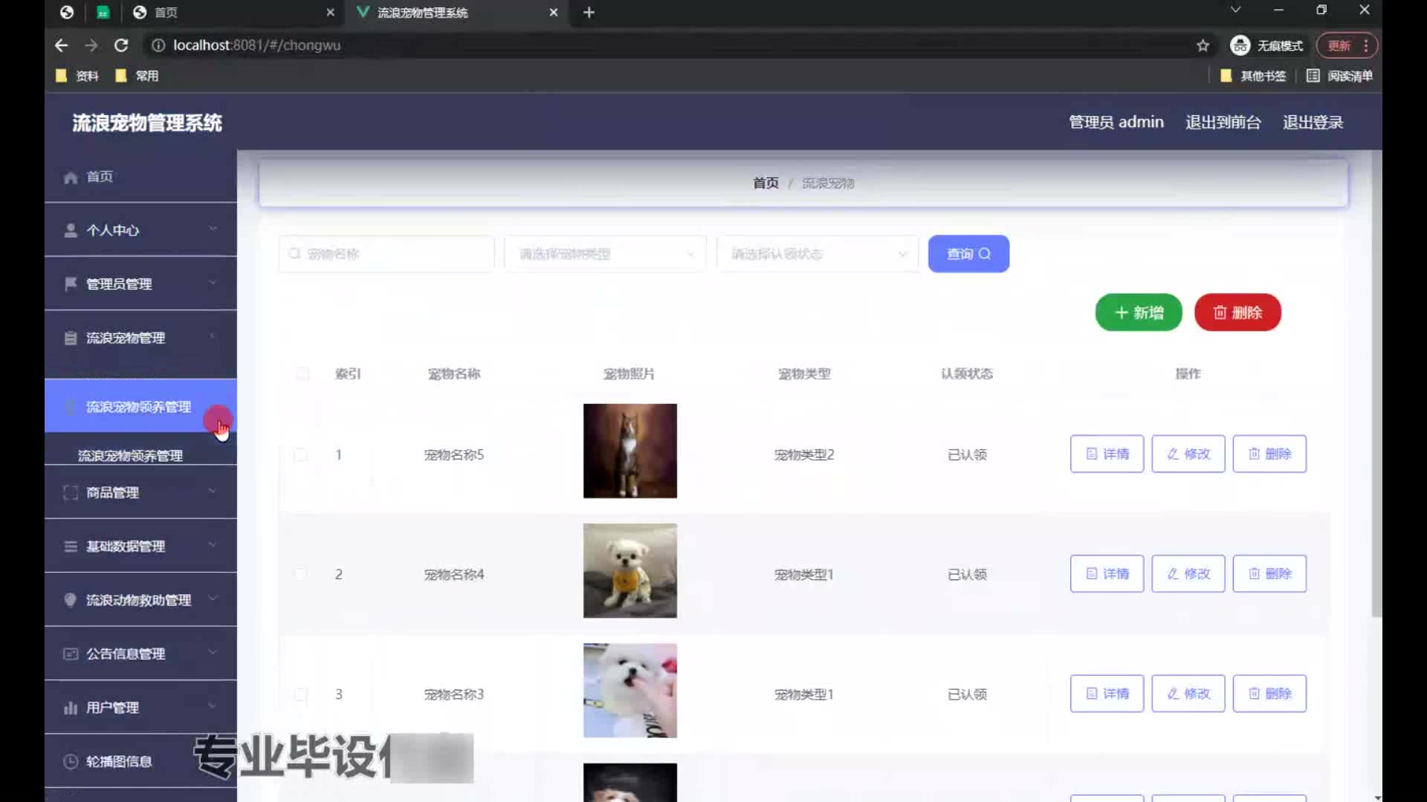
Task: Click the browser back arrow
Action: [x=62, y=45]
